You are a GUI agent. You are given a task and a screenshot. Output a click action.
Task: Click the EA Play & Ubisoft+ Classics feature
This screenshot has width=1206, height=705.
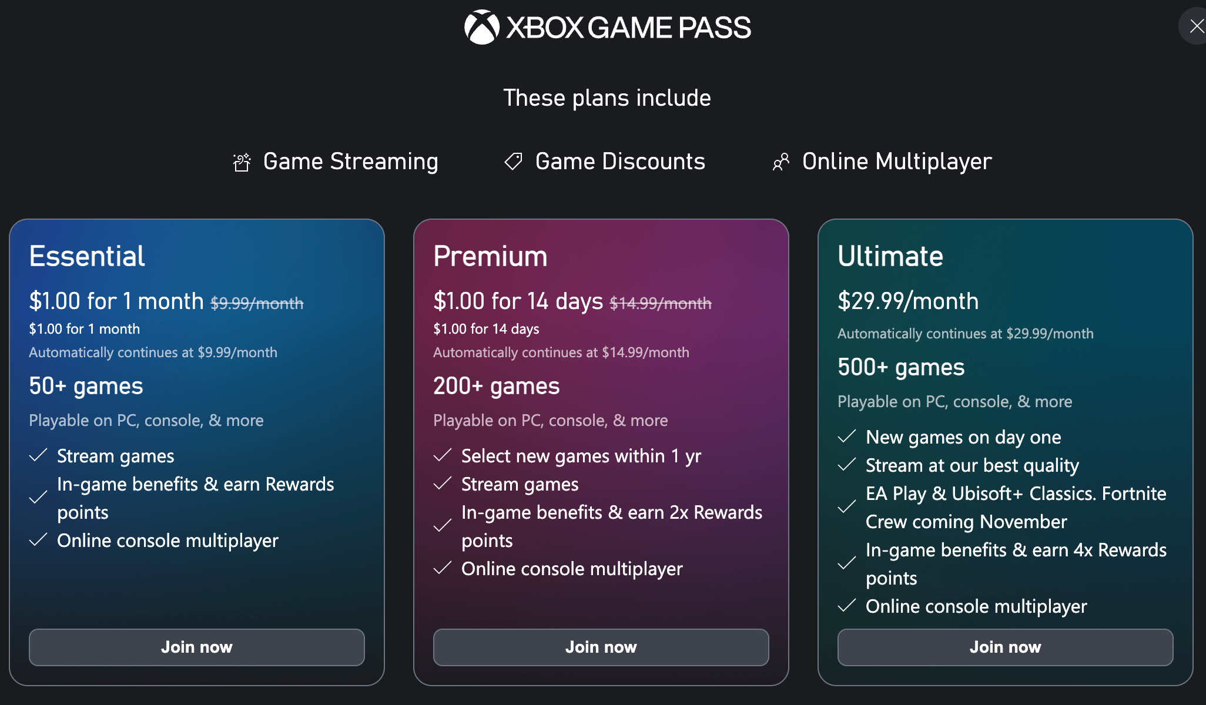click(1015, 507)
